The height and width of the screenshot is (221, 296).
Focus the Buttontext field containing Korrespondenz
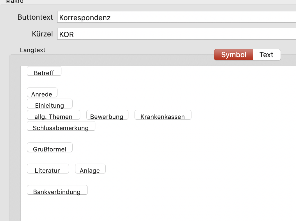[x=177, y=17]
